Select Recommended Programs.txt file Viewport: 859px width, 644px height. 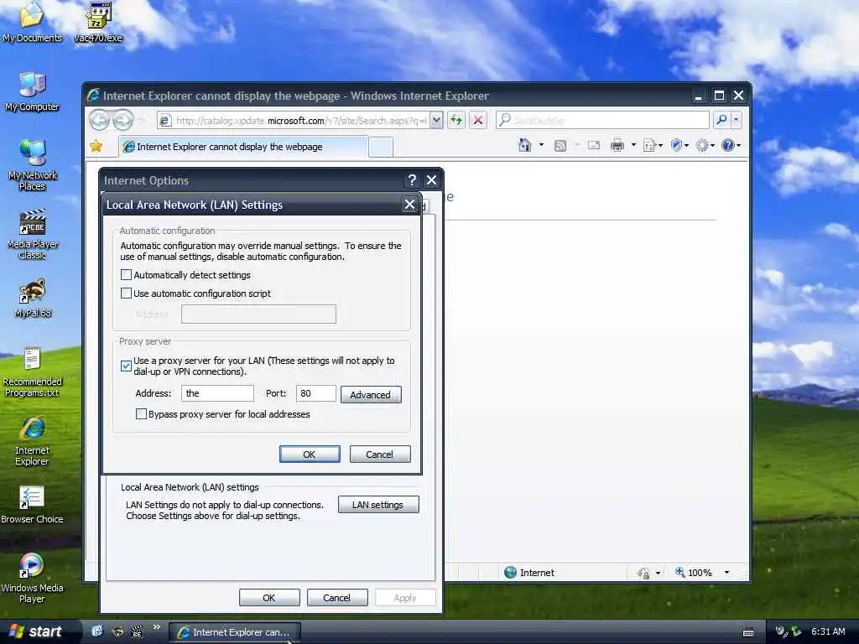tap(32, 372)
